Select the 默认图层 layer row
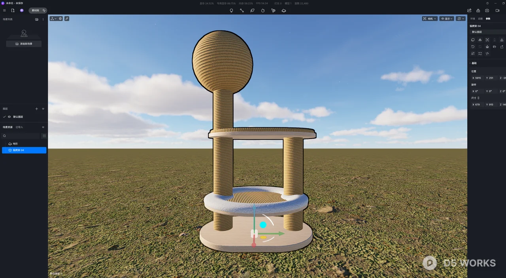Viewport: 506px width, 278px height. coord(24,117)
